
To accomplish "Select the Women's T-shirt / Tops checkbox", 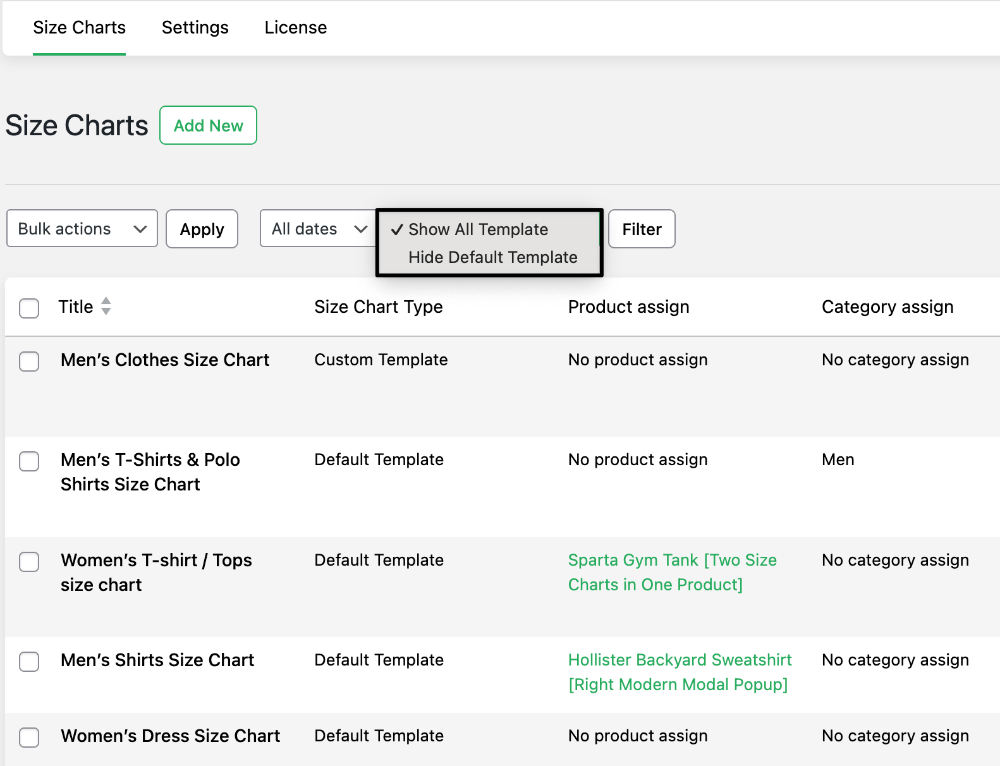I will (29, 561).
